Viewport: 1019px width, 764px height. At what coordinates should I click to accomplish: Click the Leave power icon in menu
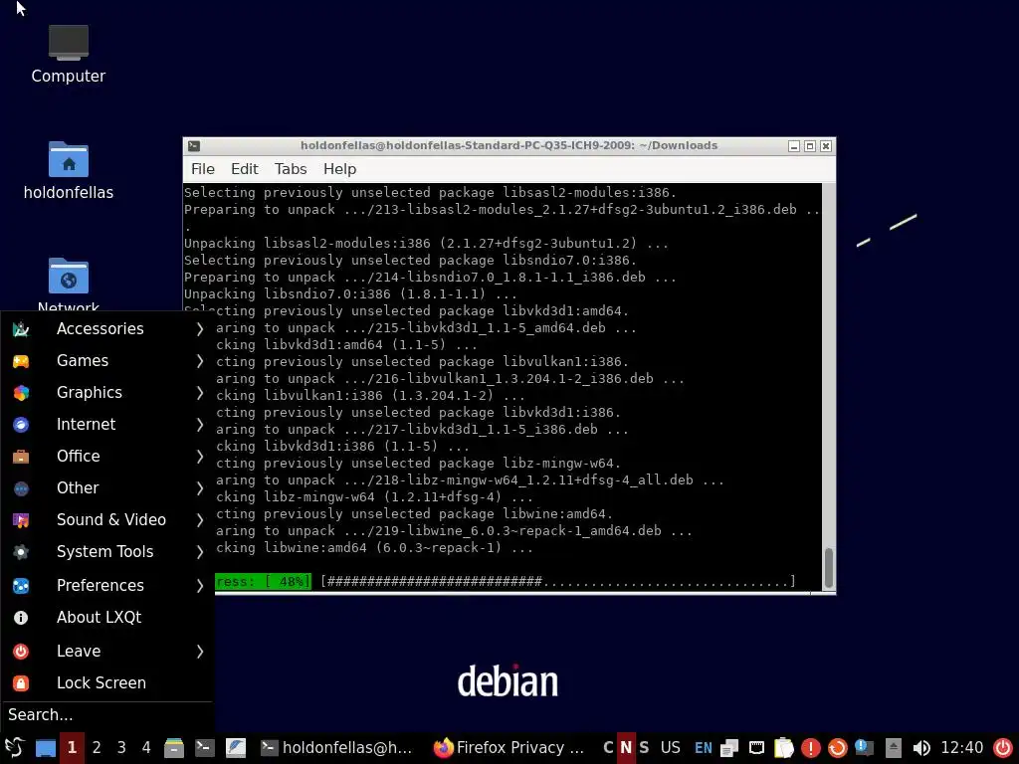tap(21, 651)
